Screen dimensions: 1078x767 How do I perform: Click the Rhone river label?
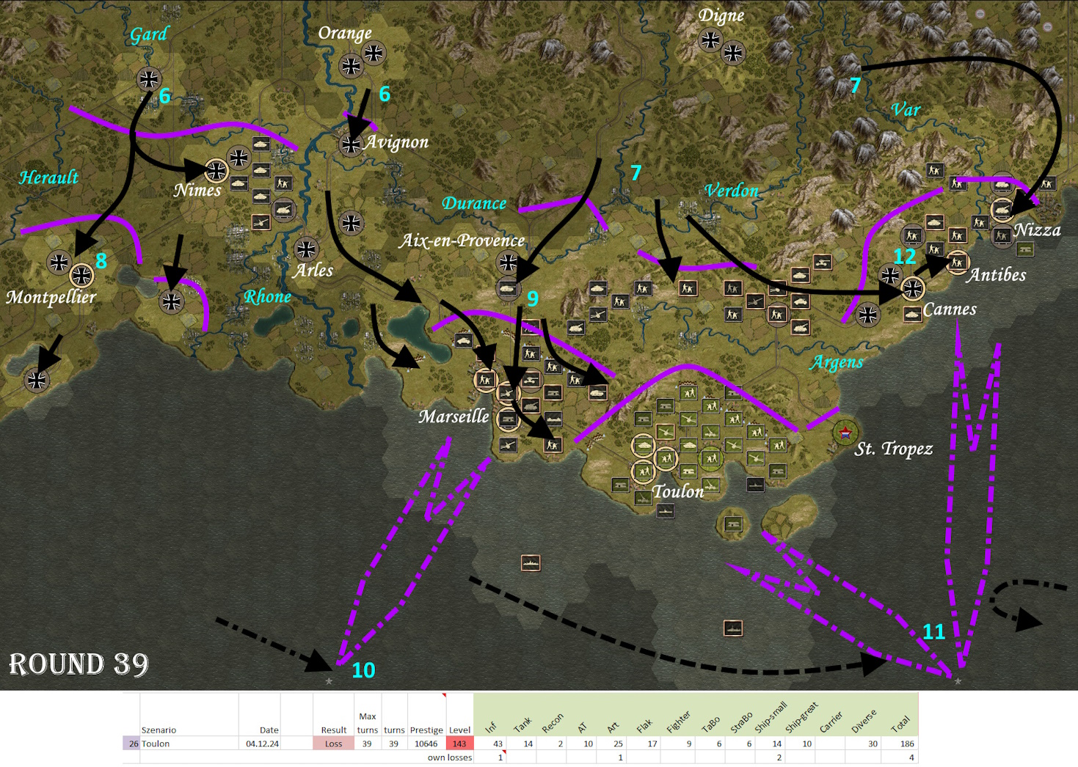click(267, 297)
